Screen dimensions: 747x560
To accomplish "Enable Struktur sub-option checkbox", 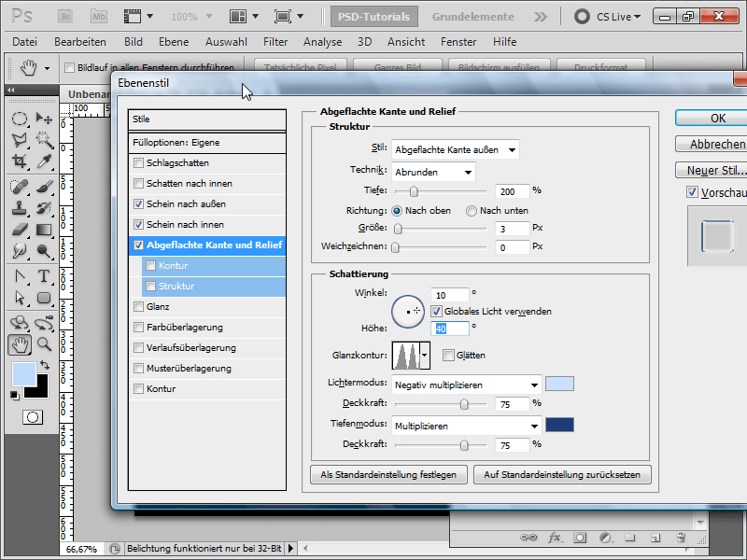I will [x=151, y=287].
